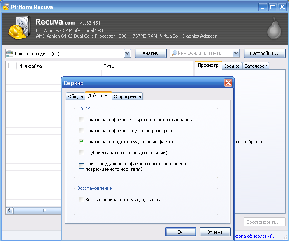Enable deep scan 'Глубокий анализ'
The width and height of the screenshot is (289, 241).
click(x=81, y=153)
